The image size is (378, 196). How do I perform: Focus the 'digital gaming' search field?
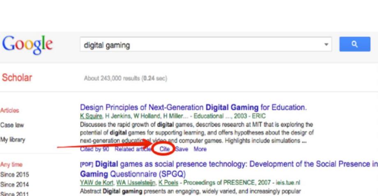coord(205,44)
